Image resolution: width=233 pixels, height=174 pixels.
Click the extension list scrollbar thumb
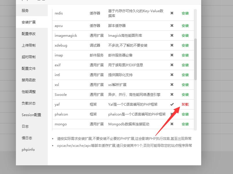195,59
